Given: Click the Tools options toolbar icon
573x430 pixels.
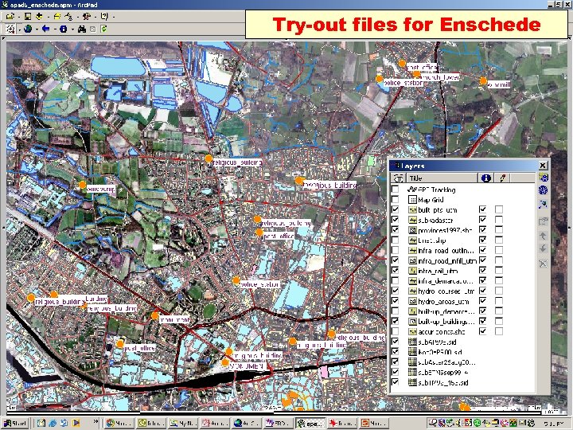Looking at the screenshot, I should click(x=86, y=17).
